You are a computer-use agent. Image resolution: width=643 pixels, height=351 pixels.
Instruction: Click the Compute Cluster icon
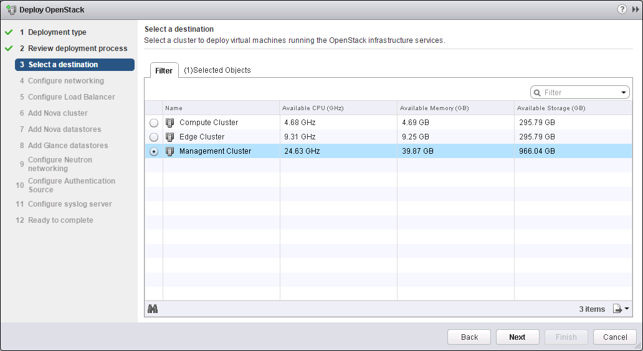coord(170,123)
